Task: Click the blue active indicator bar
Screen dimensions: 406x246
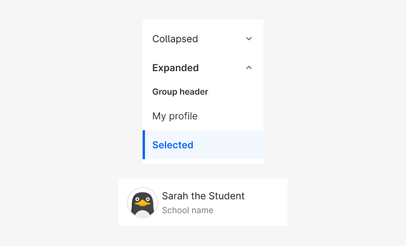Action: point(144,145)
